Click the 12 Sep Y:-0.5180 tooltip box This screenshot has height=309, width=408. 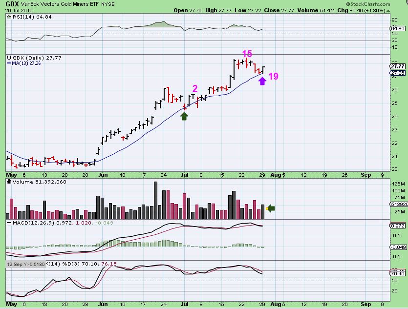tap(25, 264)
